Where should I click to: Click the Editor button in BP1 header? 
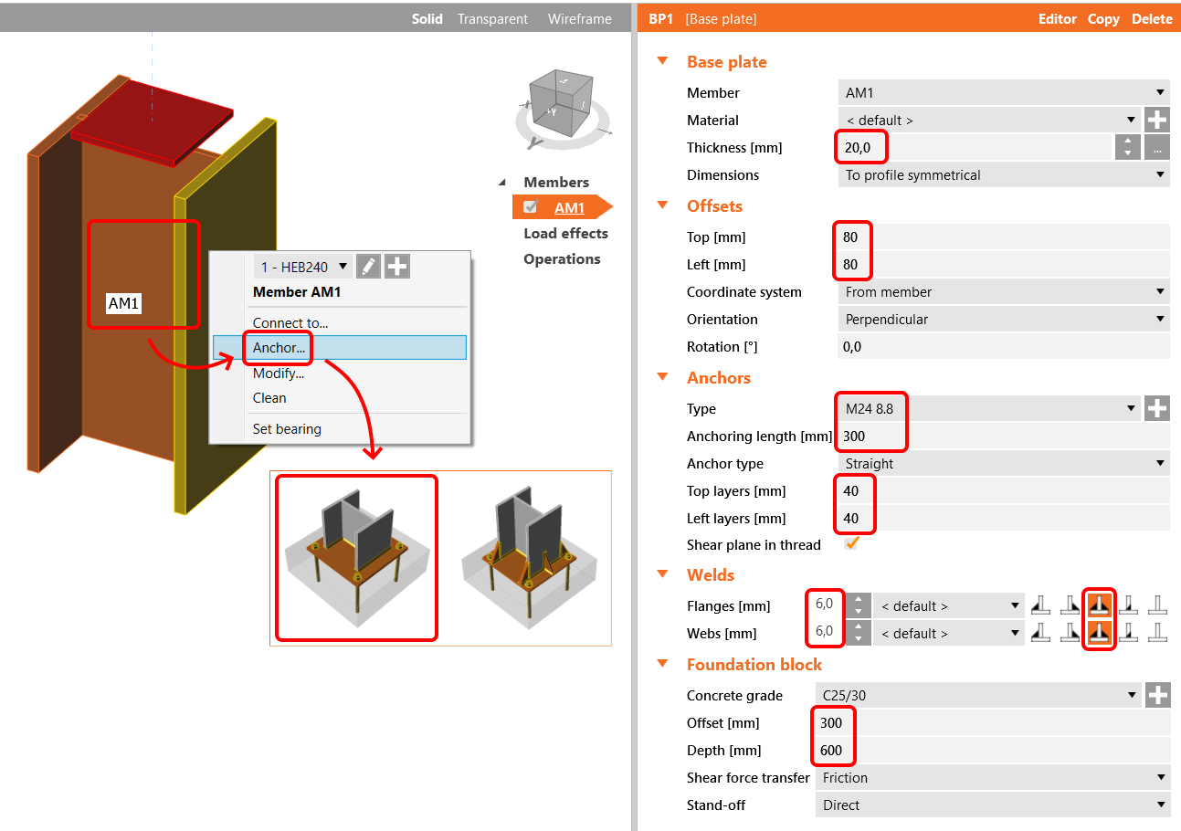coord(1057,18)
